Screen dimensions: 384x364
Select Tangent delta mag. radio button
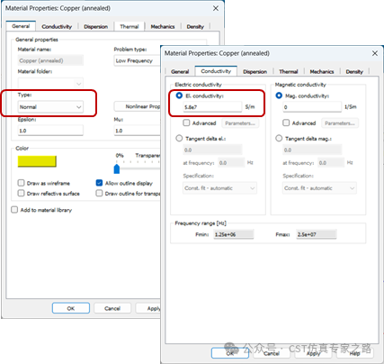coord(279,138)
